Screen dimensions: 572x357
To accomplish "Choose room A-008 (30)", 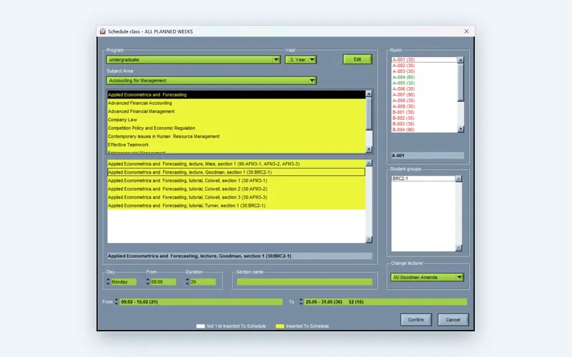I will (x=424, y=101).
